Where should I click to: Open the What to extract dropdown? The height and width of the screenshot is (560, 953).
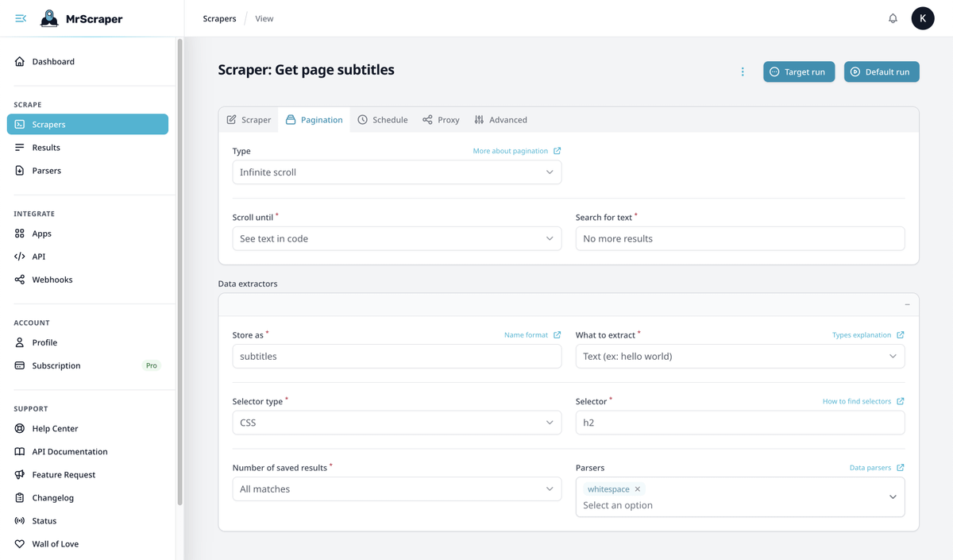point(739,357)
